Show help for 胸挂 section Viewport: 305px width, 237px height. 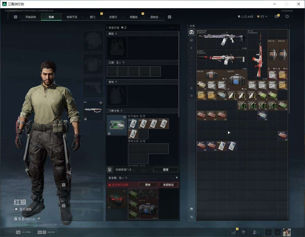[x=116, y=34]
